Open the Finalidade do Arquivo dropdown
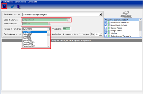The width and height of the screenshot is (143, 94). [100, 14]
